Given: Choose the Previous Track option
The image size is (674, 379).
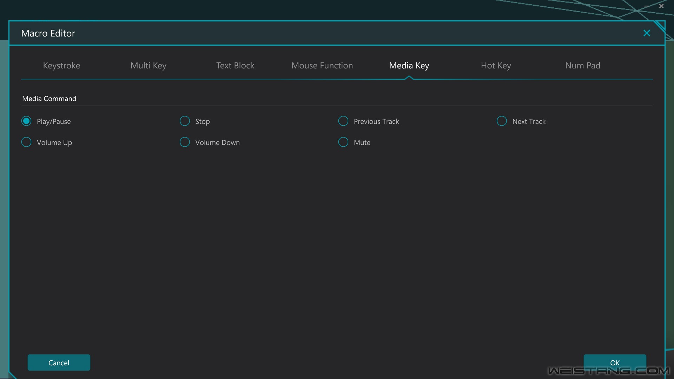Looking at the screenshot, I should [x=343, y=121].
